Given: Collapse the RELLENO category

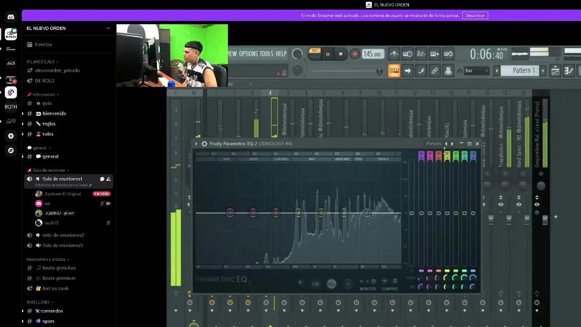Looking at the screenshot, I should click(40, 302).
